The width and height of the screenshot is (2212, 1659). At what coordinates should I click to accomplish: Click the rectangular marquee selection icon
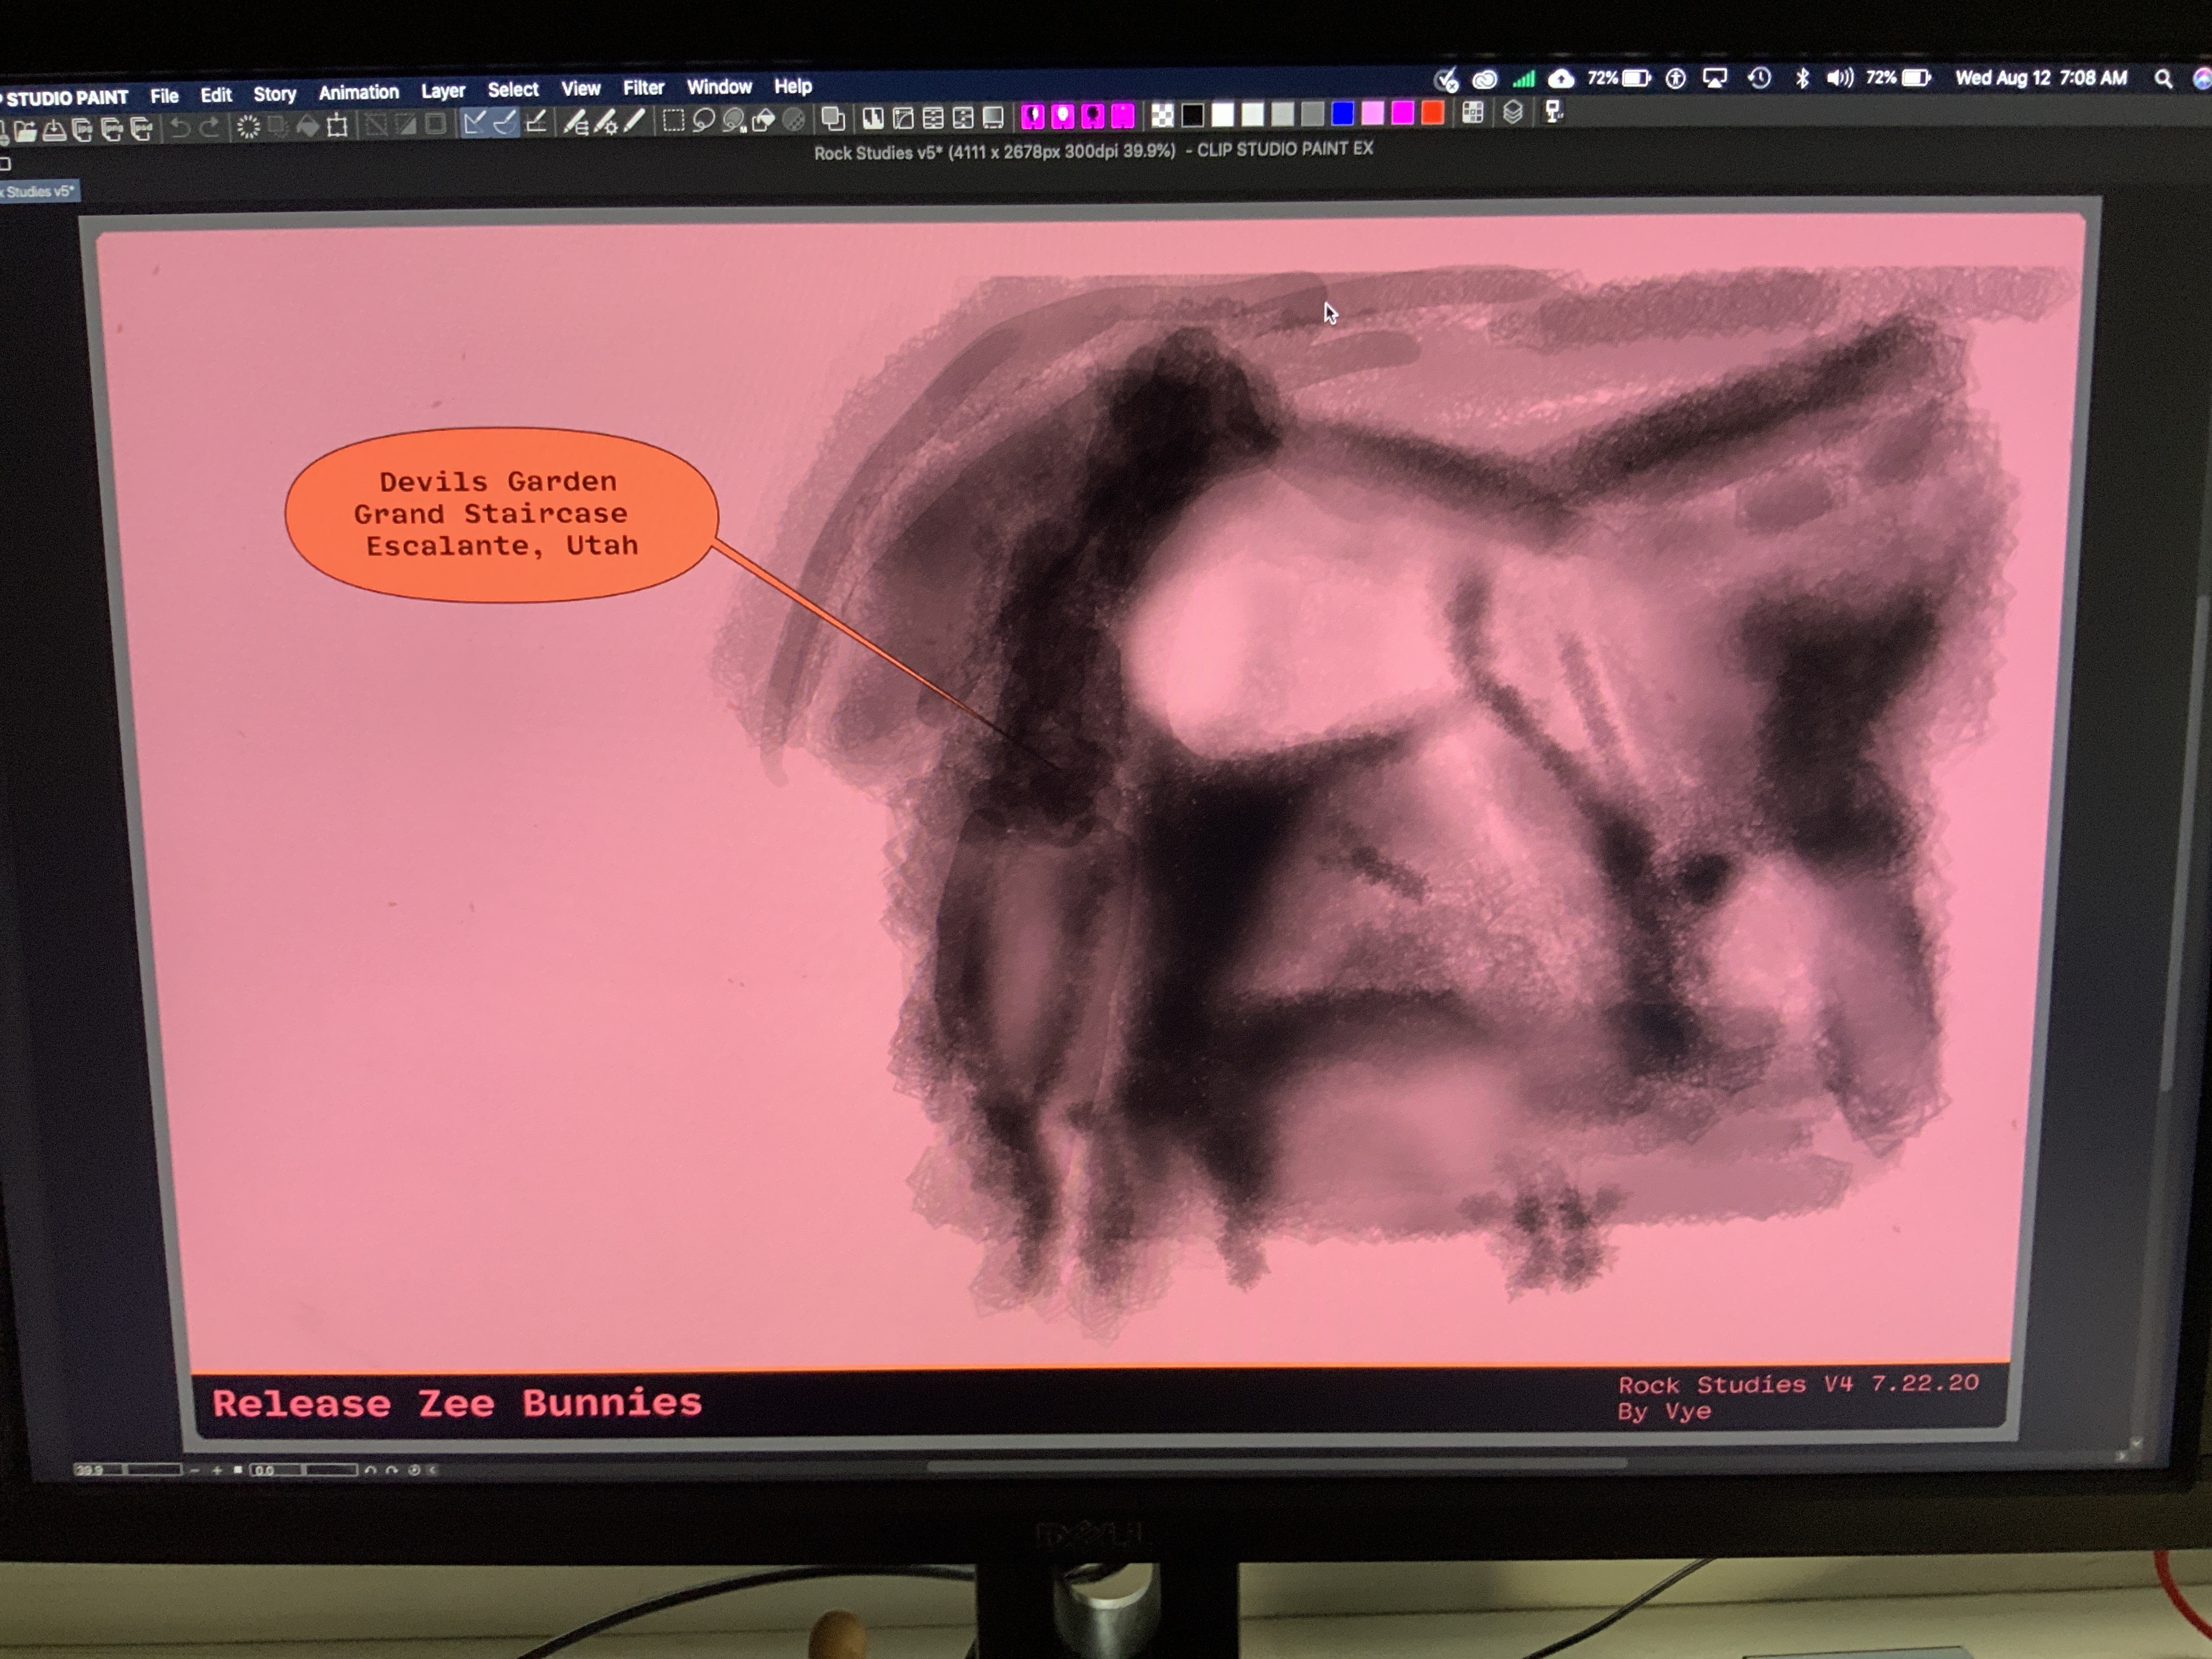674,121
